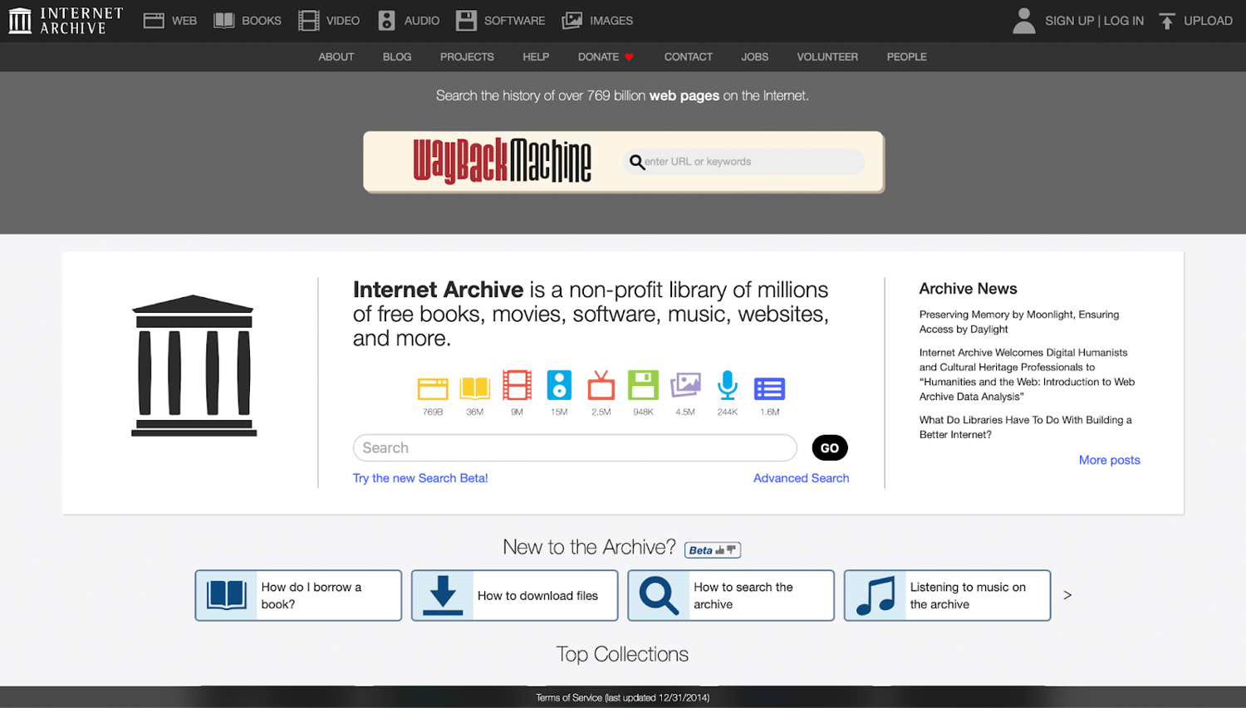Open the Blog menu item
This screenshot has width=1246, height=708.
[397, 57]
